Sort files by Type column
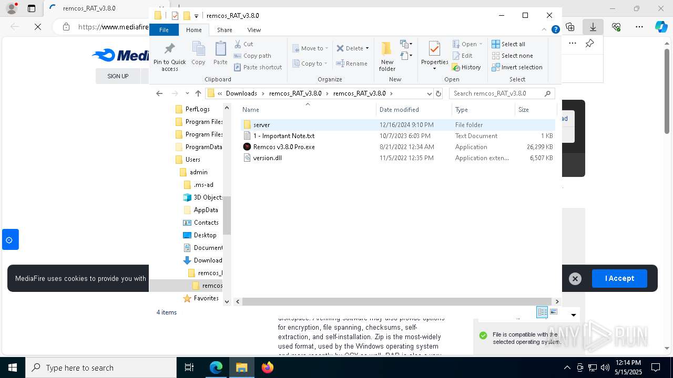The height and width of the screenshot is (378, 673). point(483,110)
